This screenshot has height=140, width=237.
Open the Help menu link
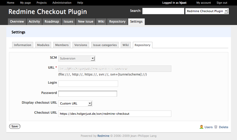pos(80,3)
